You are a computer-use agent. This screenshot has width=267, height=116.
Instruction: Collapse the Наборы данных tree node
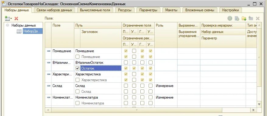tap(7, 25)
